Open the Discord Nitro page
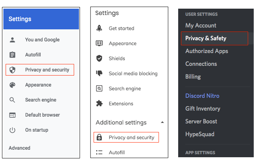This screenshot has height=164, width=259. 202,96
